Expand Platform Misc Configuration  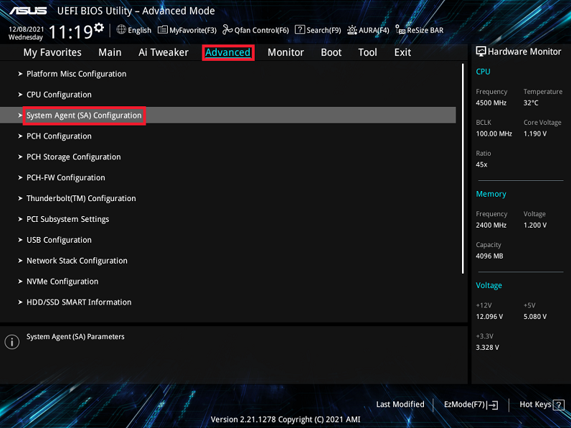[x=76, y=74]
